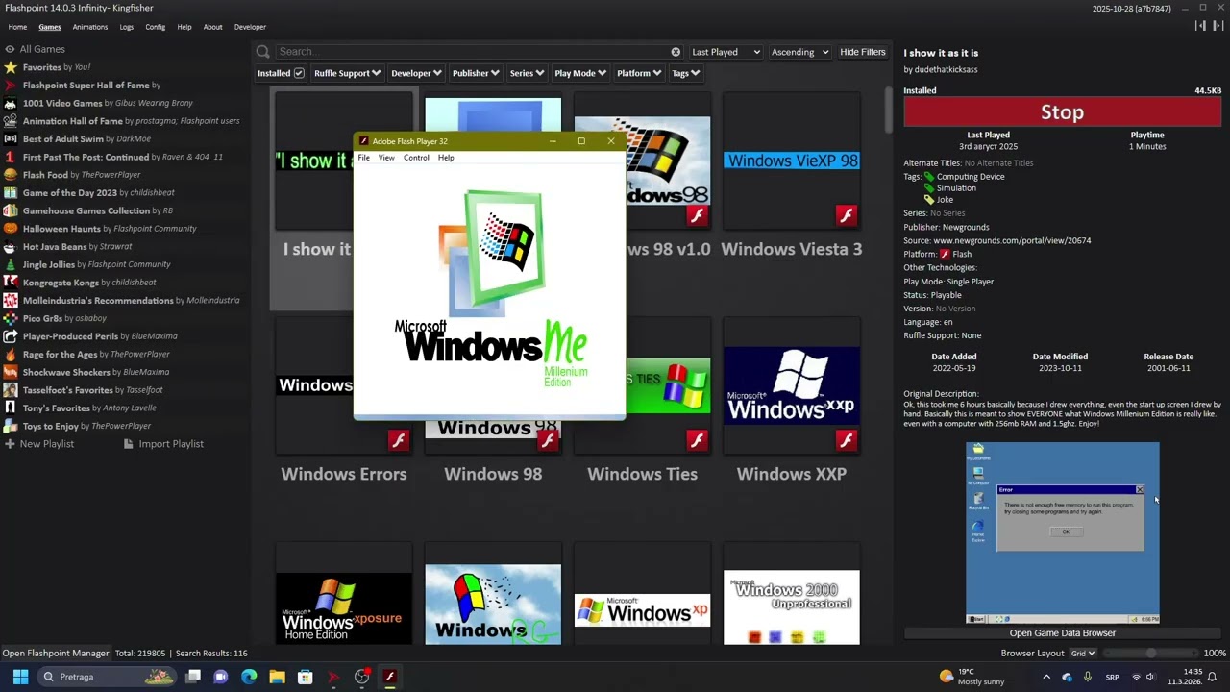Click the Animation Hall of Fame icon

(10, 121)
